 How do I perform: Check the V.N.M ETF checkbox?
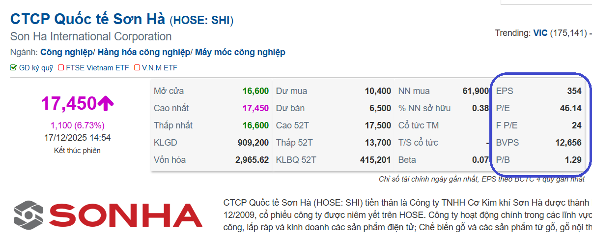coord(137,68)
